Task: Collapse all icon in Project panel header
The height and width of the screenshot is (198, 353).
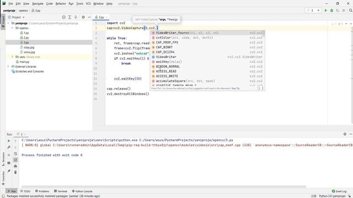Action: click(76, 17)
